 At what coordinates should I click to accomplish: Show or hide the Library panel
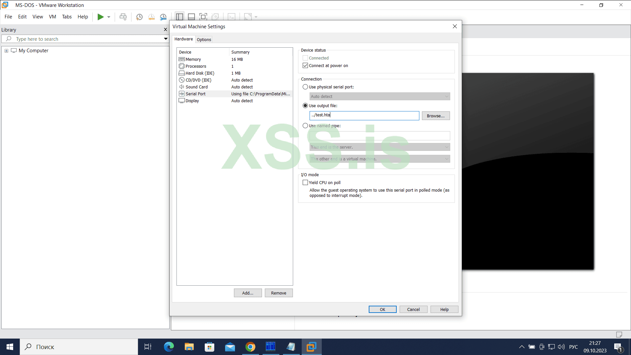[x=179, y=17]
